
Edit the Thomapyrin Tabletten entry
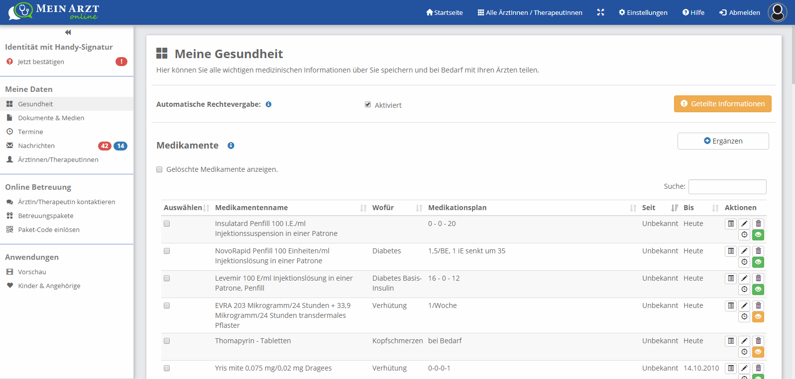point(744,341)
